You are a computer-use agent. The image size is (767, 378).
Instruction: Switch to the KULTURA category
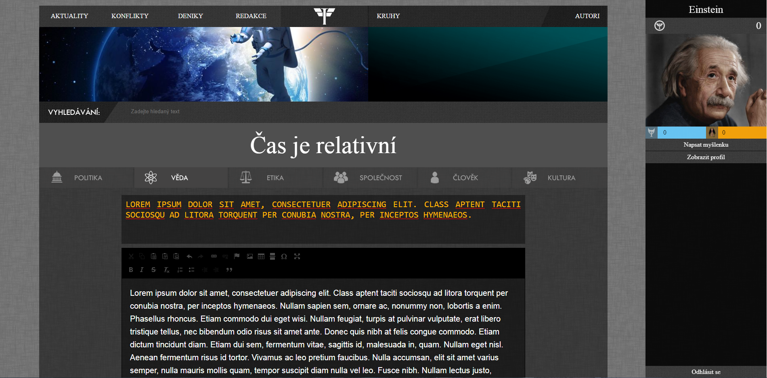tap(561, 178)
